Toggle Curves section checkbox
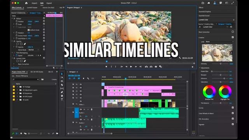This screenshot has height=140, width=249. (x=233, y=108)
